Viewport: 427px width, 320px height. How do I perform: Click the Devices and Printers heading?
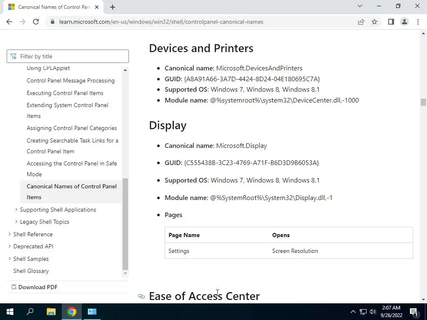click(x=201, y=48)
